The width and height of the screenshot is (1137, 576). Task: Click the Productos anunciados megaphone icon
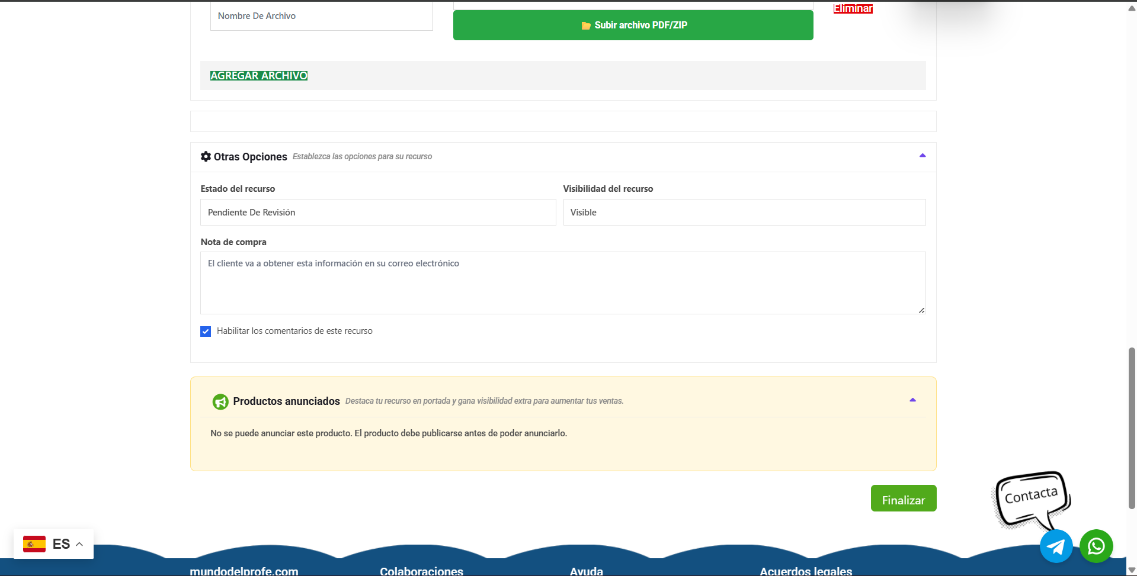(x=220, y=401)
